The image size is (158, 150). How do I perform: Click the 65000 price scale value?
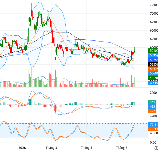tap(154, 30)
